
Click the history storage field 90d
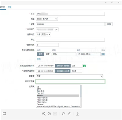tap(77, 66)
